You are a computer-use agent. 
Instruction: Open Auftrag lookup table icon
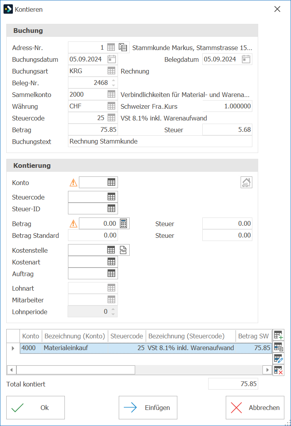(111, 273)
